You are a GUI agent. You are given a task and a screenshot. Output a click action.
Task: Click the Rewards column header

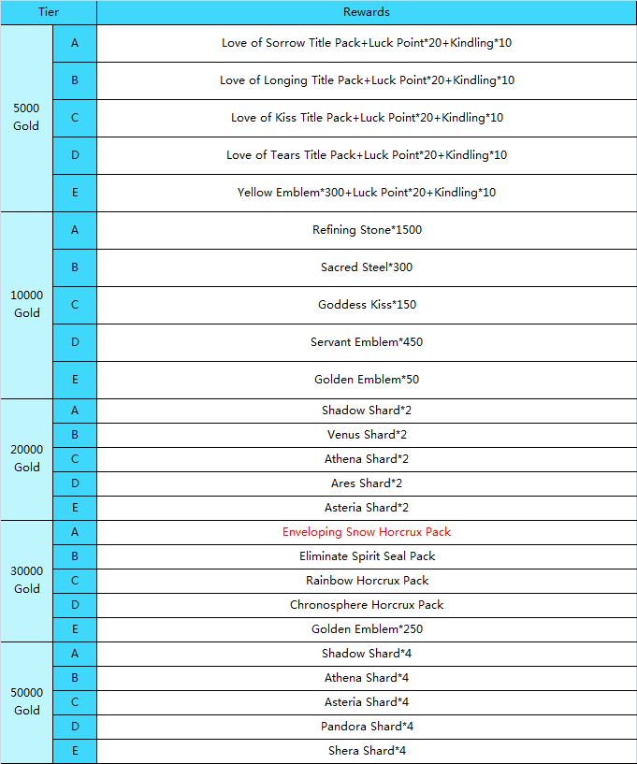point(367,12)
